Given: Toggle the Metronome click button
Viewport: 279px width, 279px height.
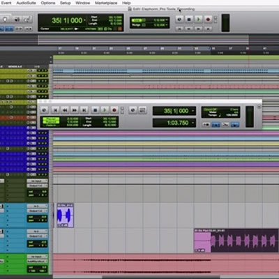Looking at the screenshot, I should point(216,125).
